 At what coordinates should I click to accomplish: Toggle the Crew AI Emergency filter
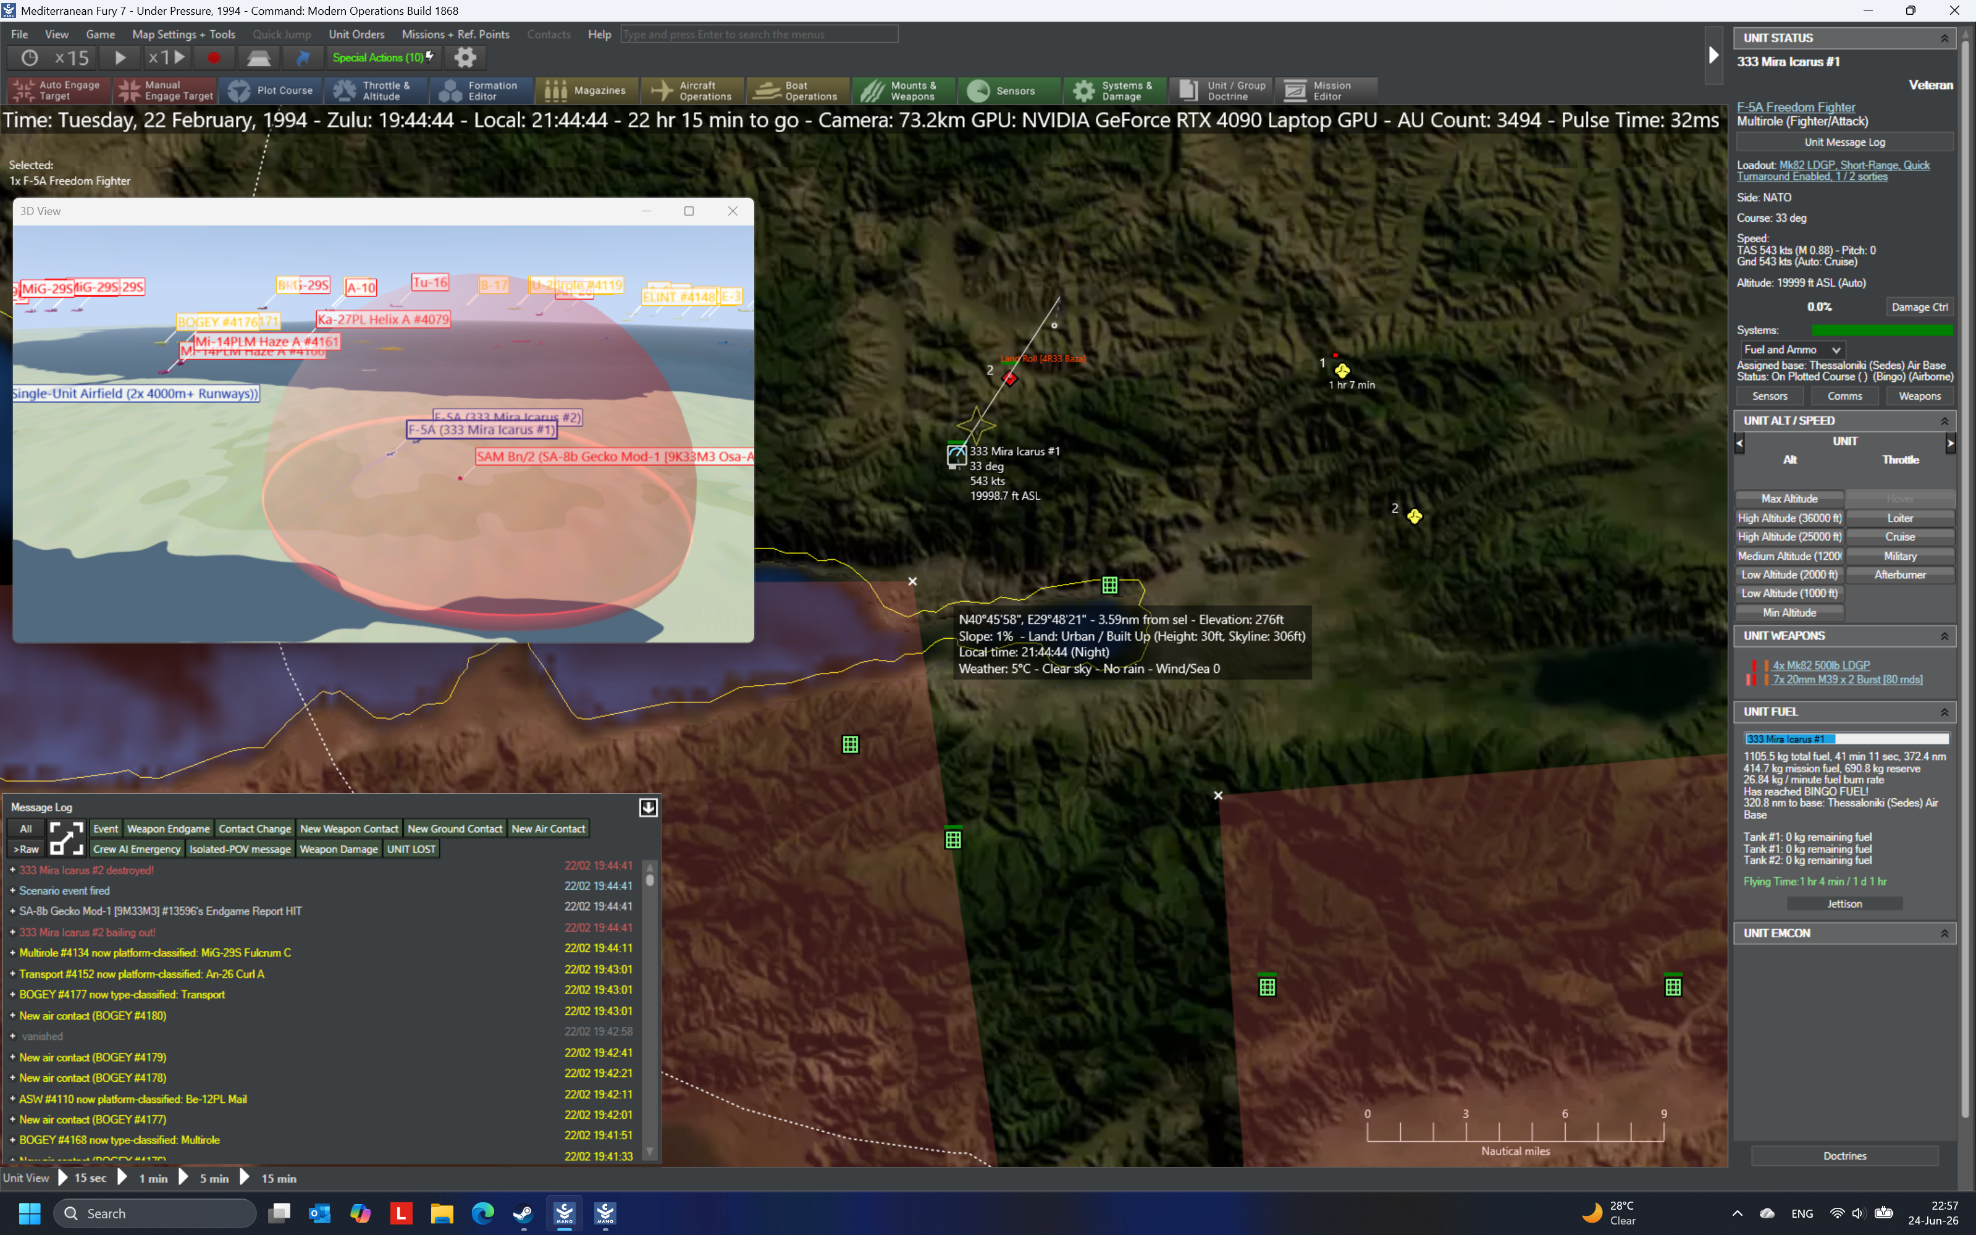[137, 849]
